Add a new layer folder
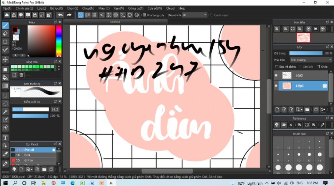Image resolution: width=334 pixels, height=186 pixels. [307, 110]
